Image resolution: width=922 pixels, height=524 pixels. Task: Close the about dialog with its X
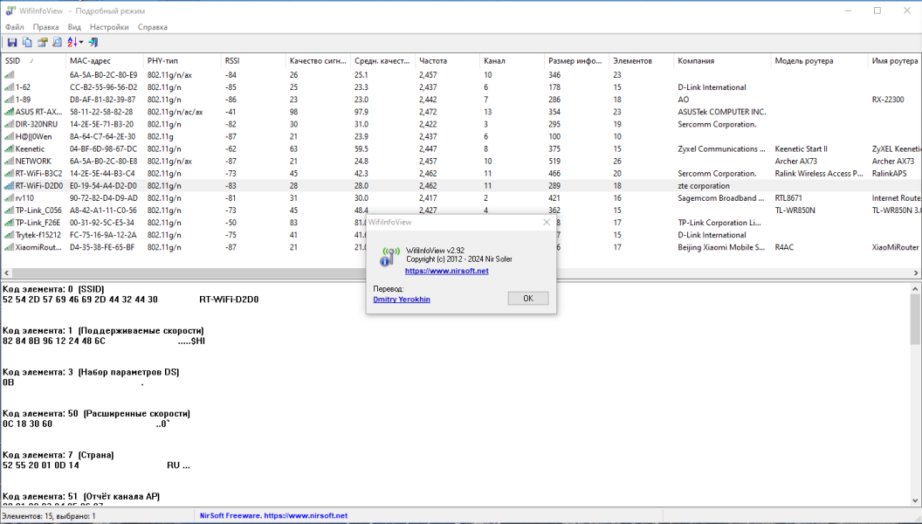[x=547, y=223]
